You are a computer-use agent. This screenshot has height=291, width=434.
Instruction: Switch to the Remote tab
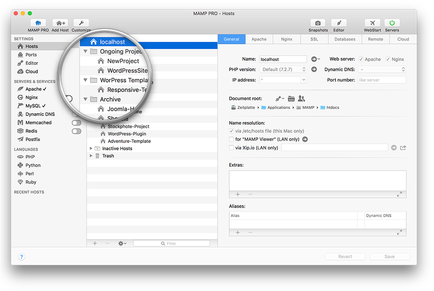click(376, 39)
